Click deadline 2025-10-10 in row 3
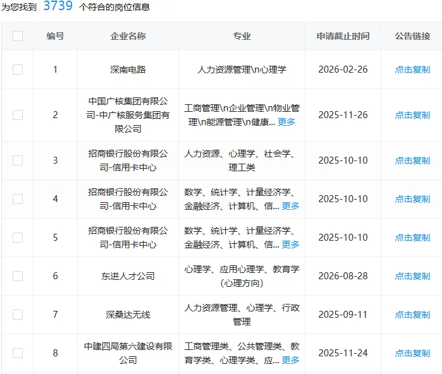442x374 pixels. (343, 160)
